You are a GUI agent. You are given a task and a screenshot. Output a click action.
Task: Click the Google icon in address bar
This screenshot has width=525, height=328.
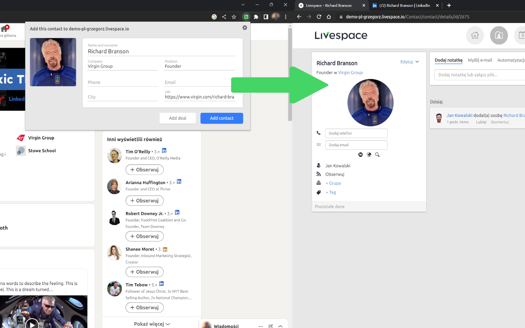pyautogui.click(x=214, y=17)
